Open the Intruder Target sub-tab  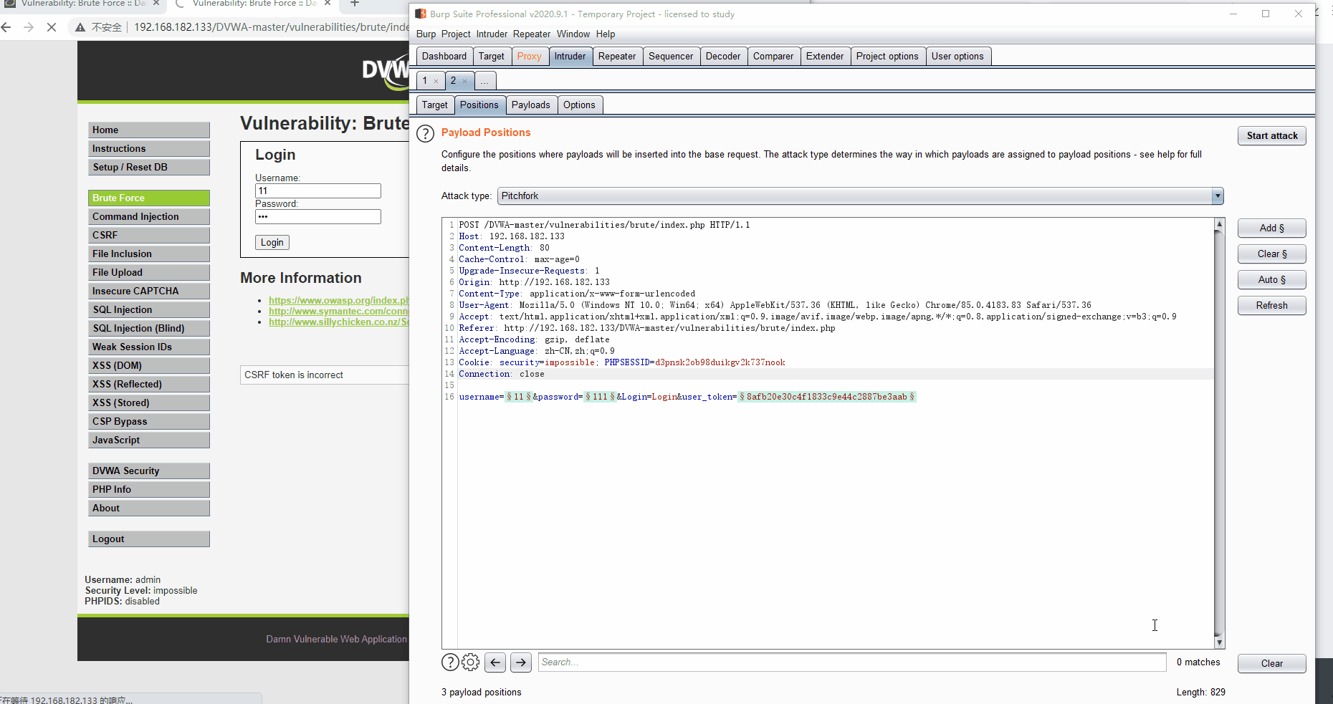click(x=435, y=105)
